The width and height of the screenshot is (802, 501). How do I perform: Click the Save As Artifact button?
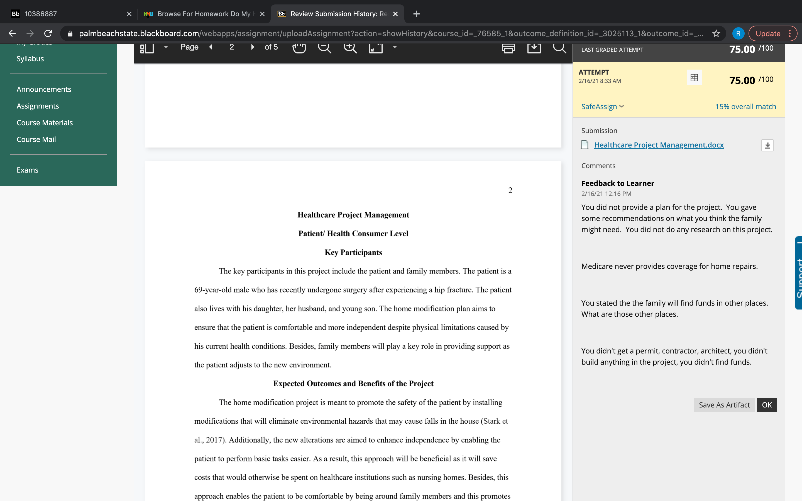[724, 405]
